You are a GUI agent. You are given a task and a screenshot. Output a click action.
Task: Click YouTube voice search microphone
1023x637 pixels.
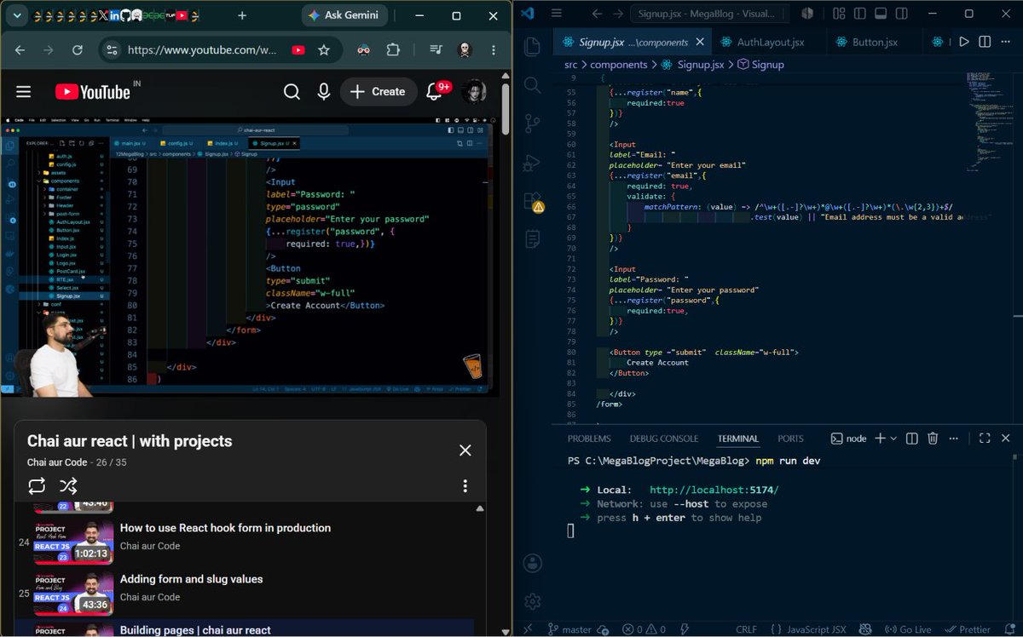[324, 92]
